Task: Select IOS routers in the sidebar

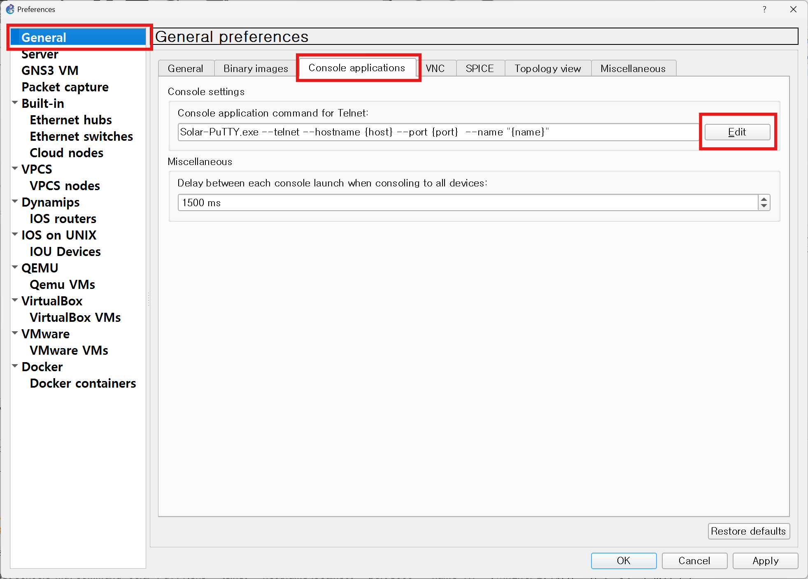Action: tap(63, 219)
